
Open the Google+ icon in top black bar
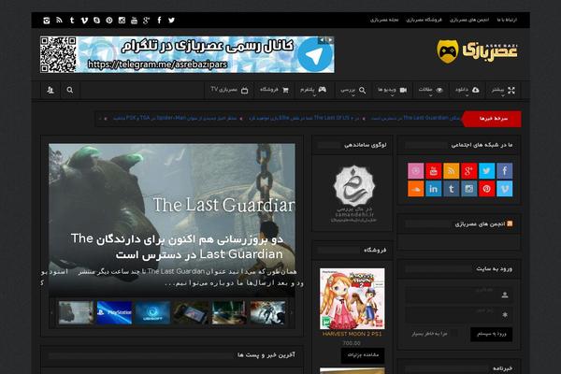[x=146, y=20]
